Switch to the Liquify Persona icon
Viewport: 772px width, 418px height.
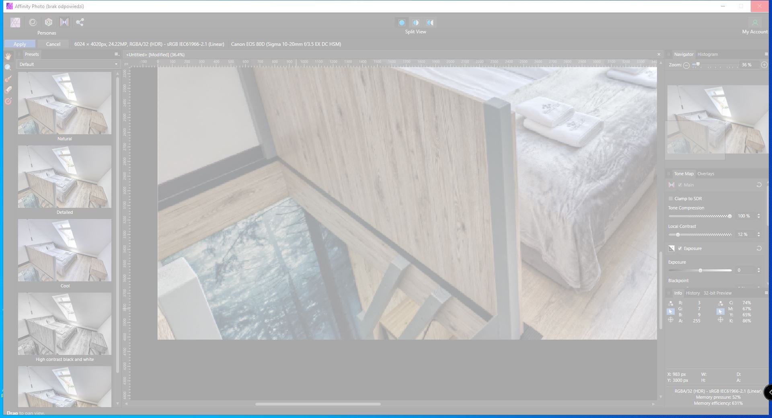tap(33, 23)
